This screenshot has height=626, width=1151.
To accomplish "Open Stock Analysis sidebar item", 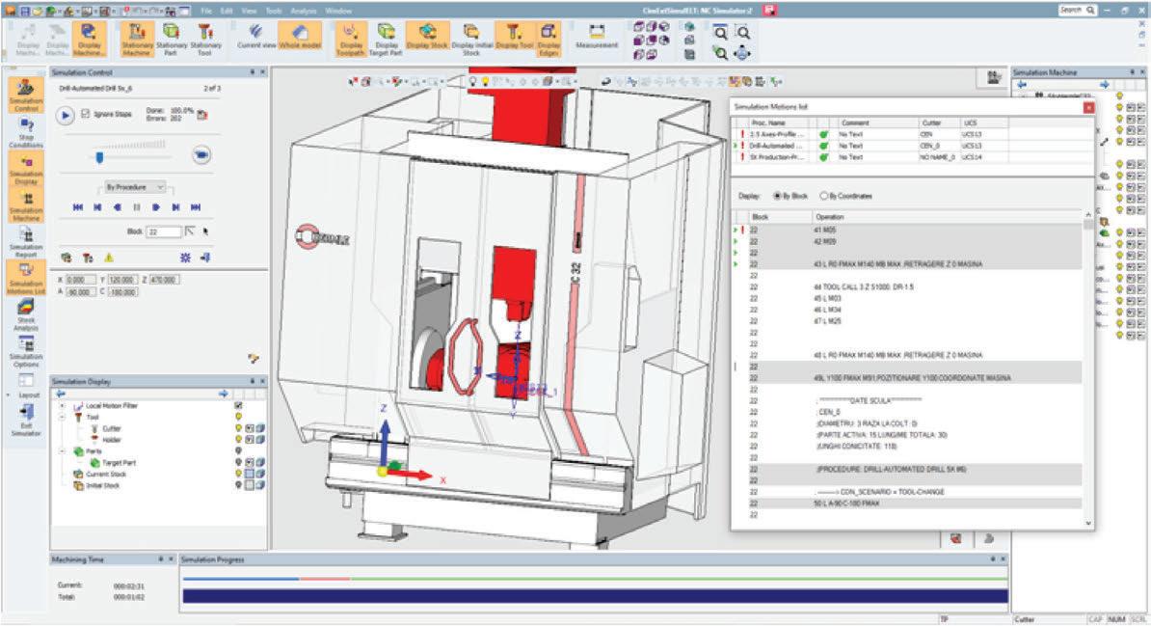I will (26, 314).
